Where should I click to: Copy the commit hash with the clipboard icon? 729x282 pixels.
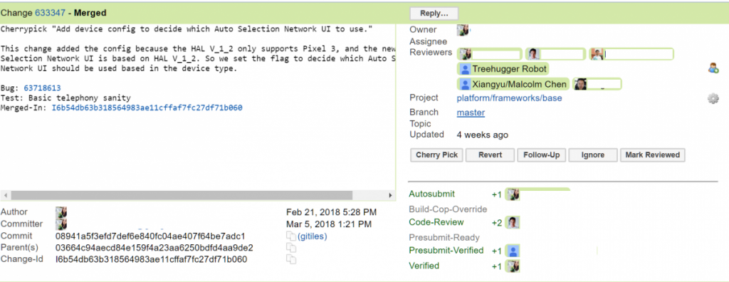click(291, 236)
